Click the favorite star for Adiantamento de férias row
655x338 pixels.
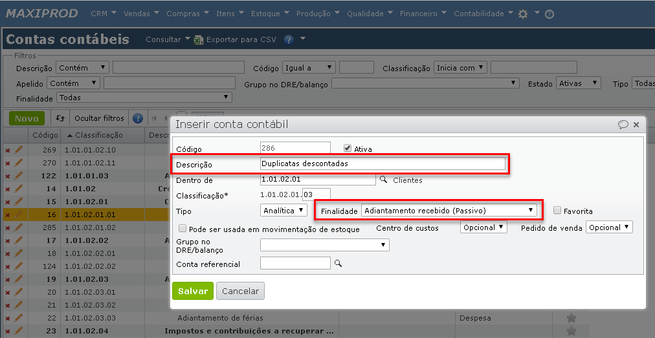click(571, 318)
